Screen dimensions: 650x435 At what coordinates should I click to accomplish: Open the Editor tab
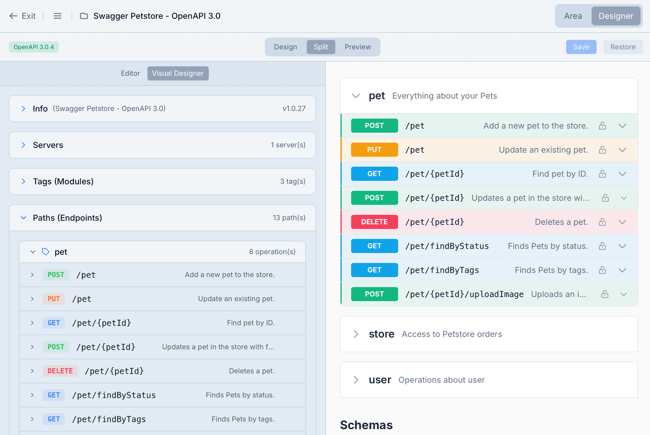tap(130, 73)
